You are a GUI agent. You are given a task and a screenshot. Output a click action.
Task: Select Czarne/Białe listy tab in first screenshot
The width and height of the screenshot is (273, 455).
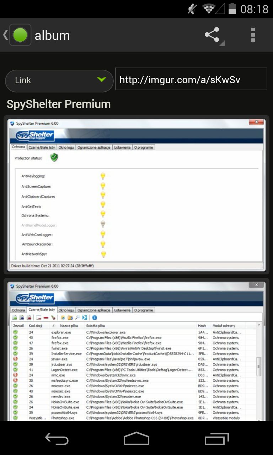point(42,147)
